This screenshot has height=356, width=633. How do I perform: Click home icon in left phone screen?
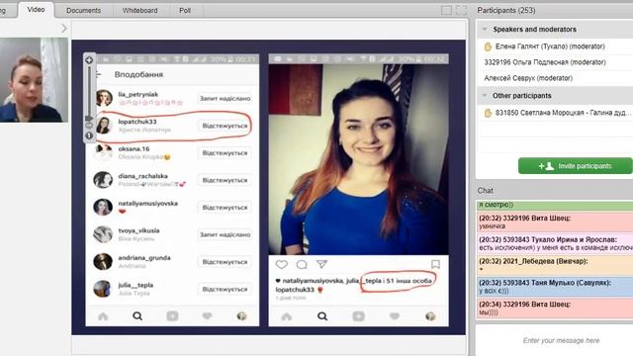[x=103, y=316]
